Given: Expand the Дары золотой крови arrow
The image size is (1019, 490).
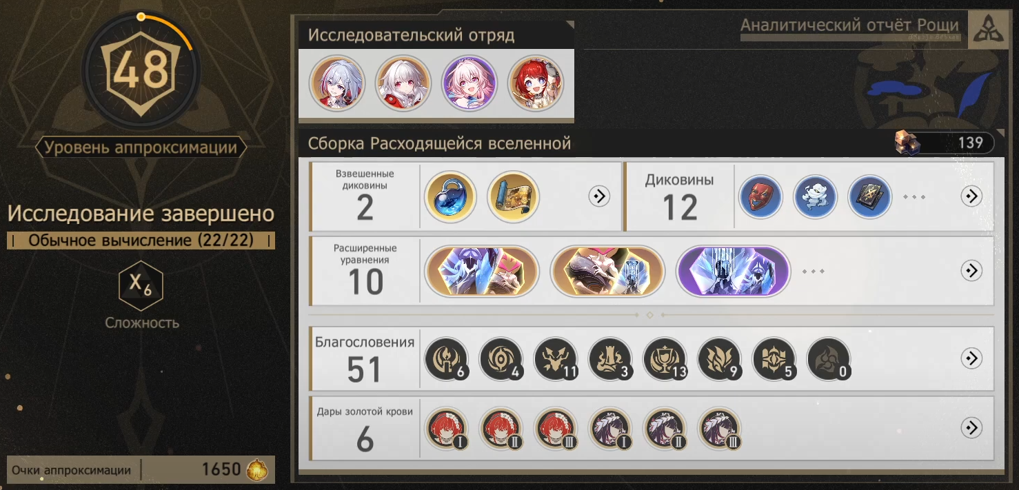Looking at the screenshot, I should [971, 428].
